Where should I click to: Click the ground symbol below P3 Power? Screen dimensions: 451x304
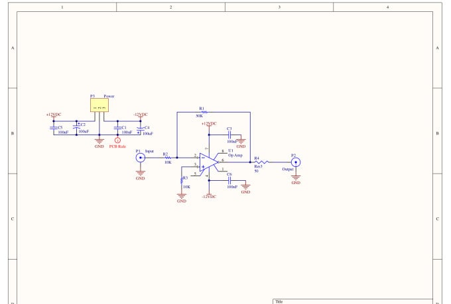99,141
